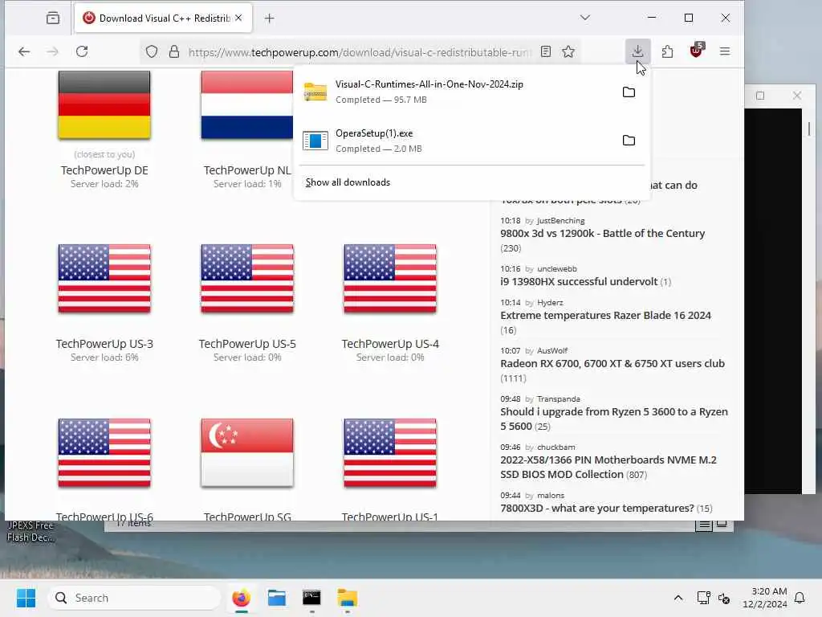Open a new browser tab
Image resolution: width=822 pixels, height=617 pixels.
point(270,18)
